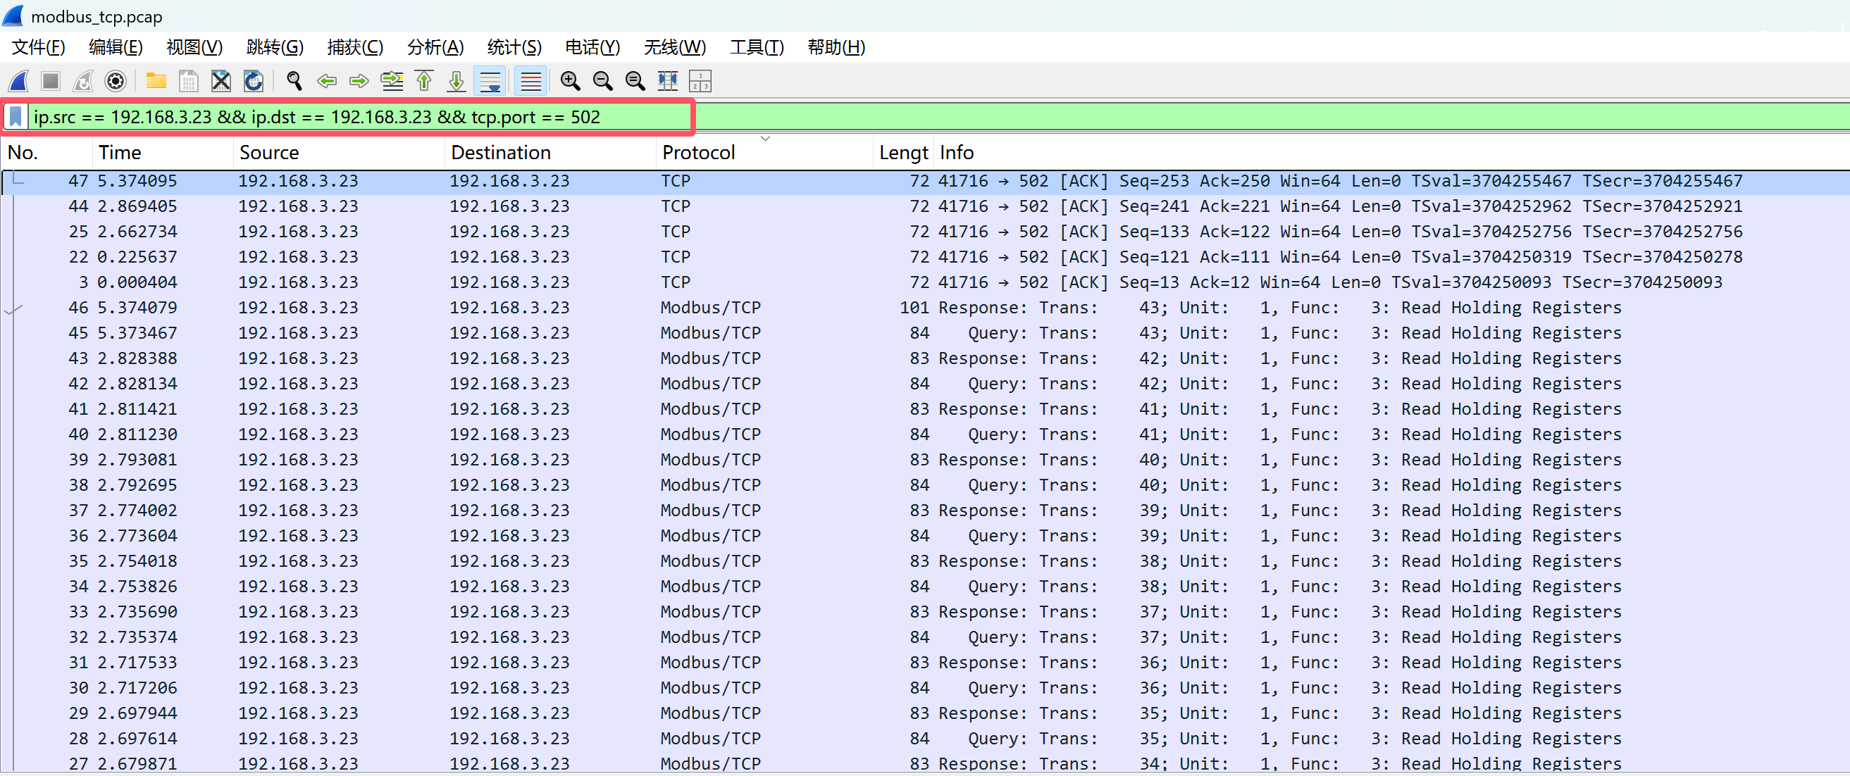Save this capture file
This screenshot has width=1850, height=776.
[188, 81]
